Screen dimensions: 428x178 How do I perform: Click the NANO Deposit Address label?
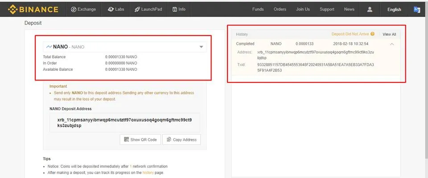70,109
